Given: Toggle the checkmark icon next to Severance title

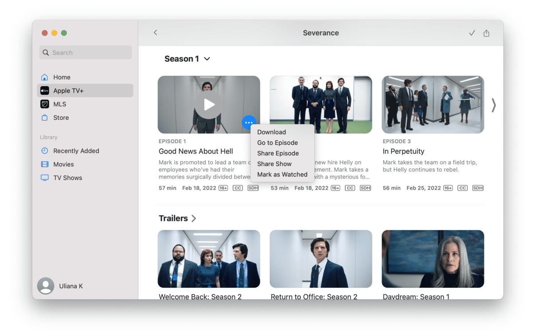Looking at the screenshot, I should pyautogui.click(x=472, y=33).
